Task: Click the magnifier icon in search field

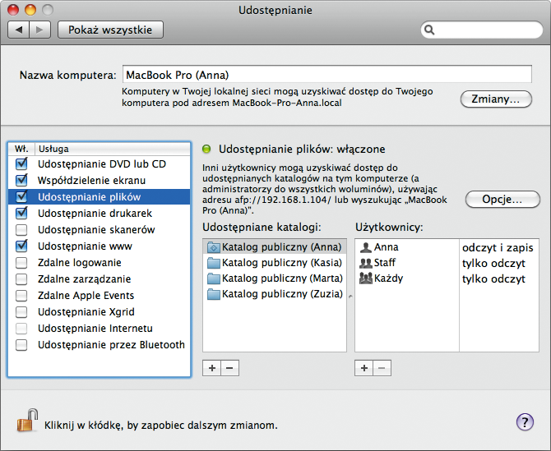Action: 429,30
